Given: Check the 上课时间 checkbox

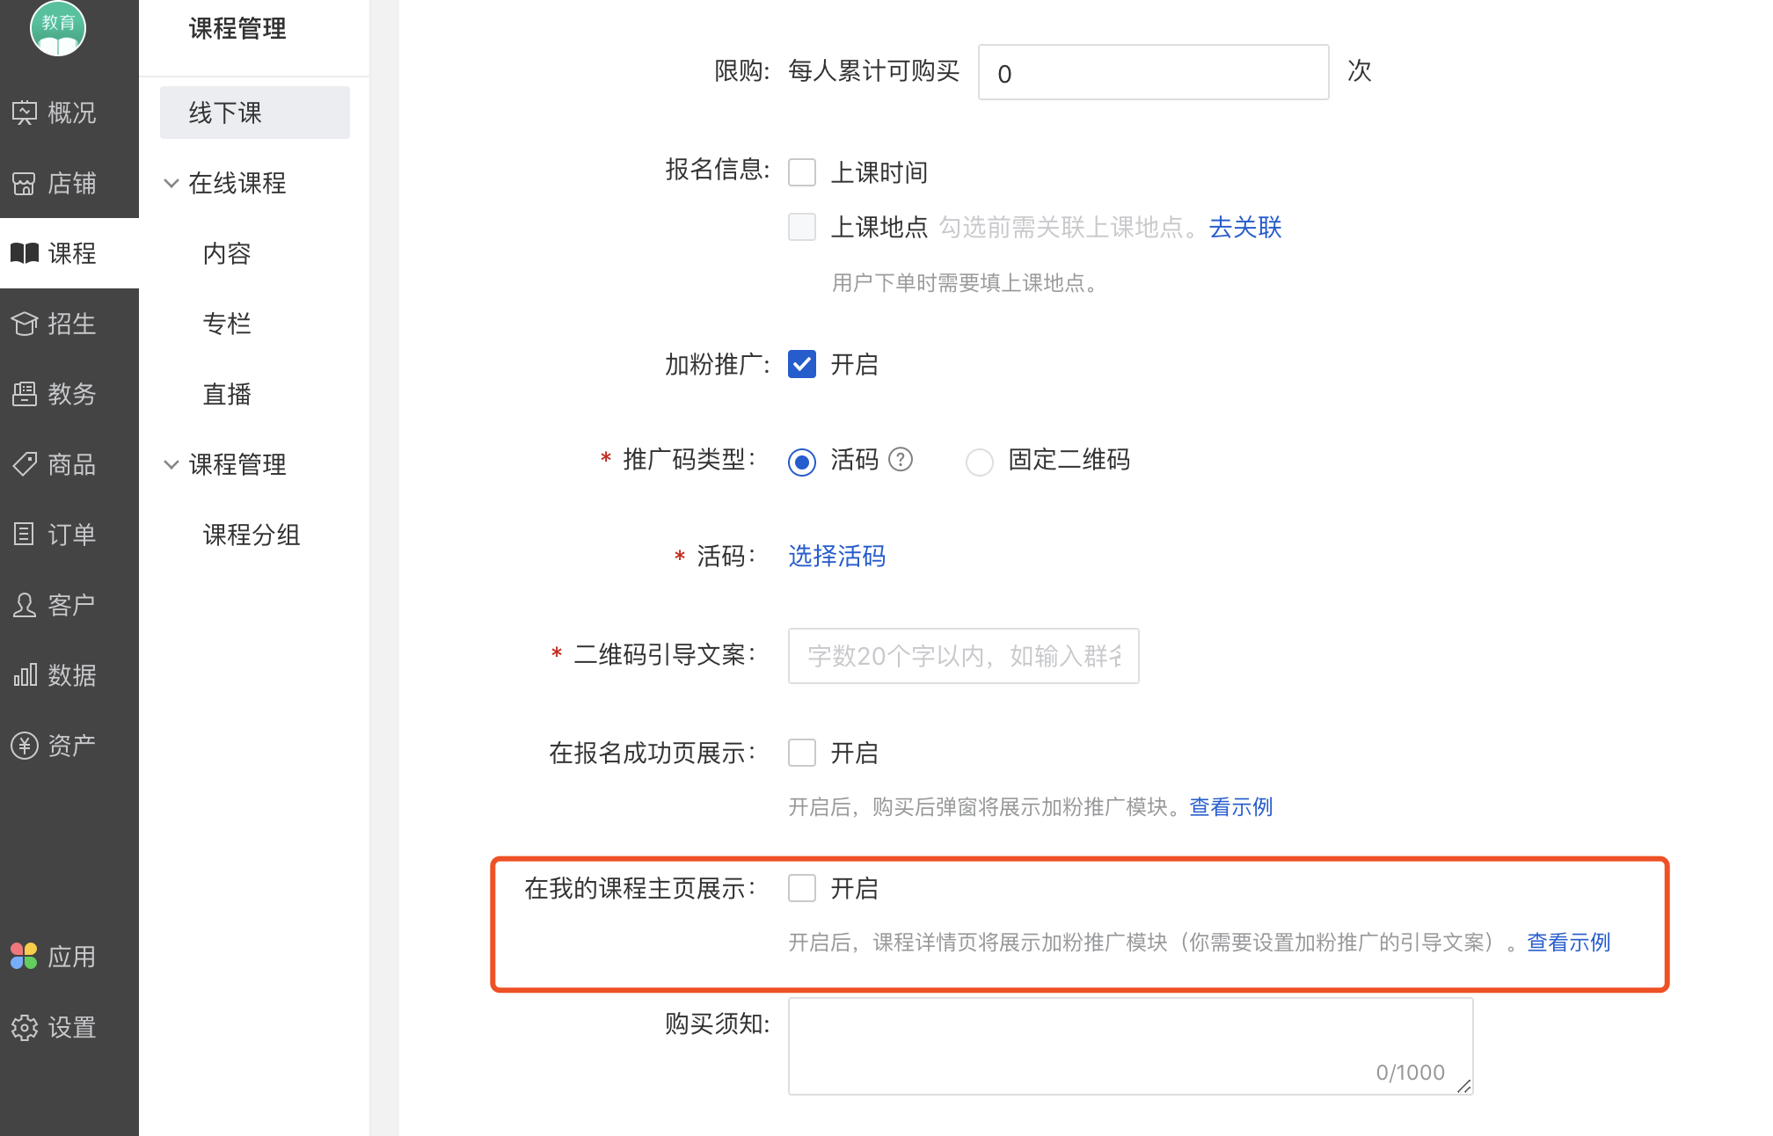Looking at the screenshot, I should (802, 172).
